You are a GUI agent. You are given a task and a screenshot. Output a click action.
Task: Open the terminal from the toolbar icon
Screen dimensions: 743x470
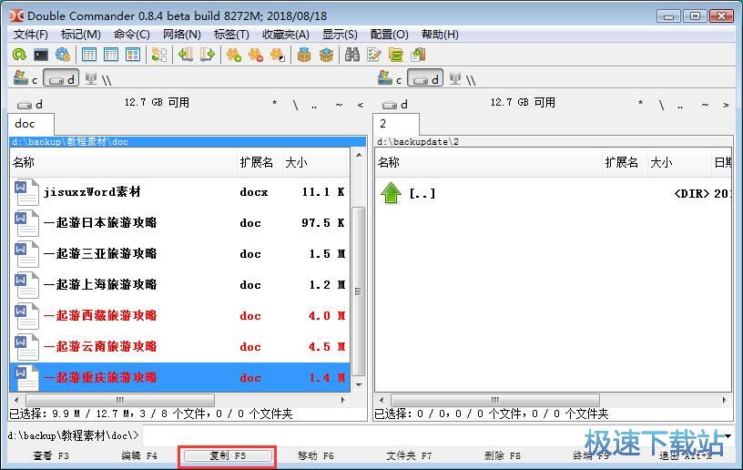41,55
